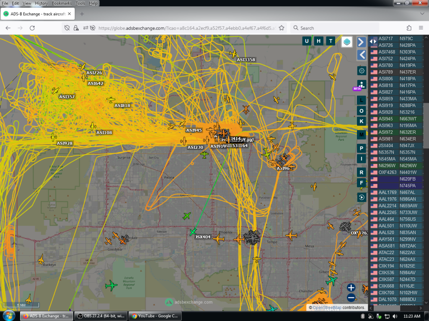Click the sidebar width toggle arrows

(x=373, y=41)
